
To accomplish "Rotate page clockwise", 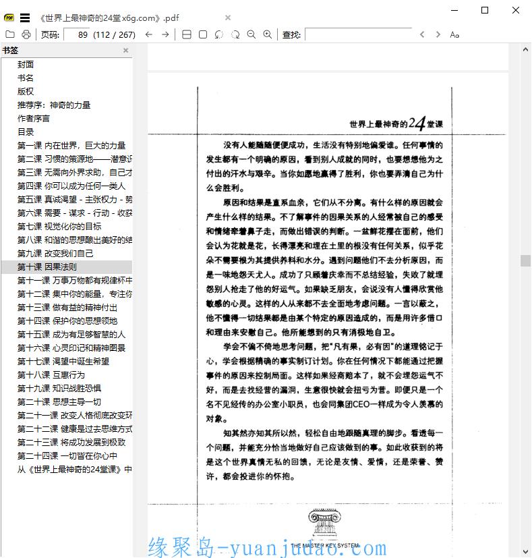I will click(x=235, y=34).
